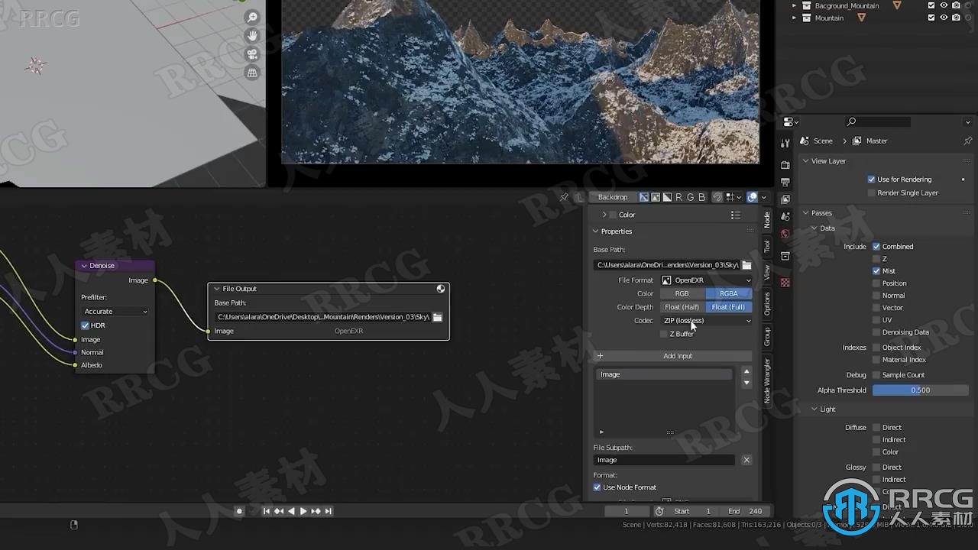Select Float (Half) color depth
Image resolution: width=978 pixels, height=550 pixels.
(x=682, y=307)
